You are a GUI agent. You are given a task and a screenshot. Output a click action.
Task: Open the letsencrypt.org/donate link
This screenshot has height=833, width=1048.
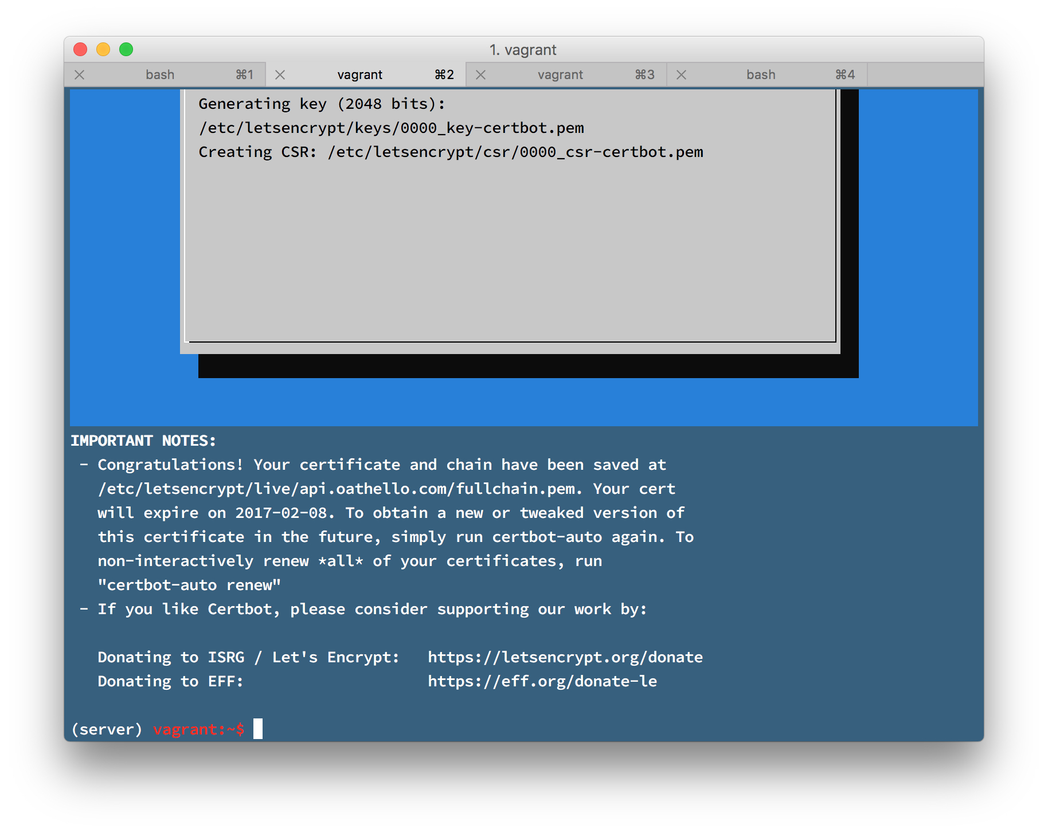click(565, 657)
